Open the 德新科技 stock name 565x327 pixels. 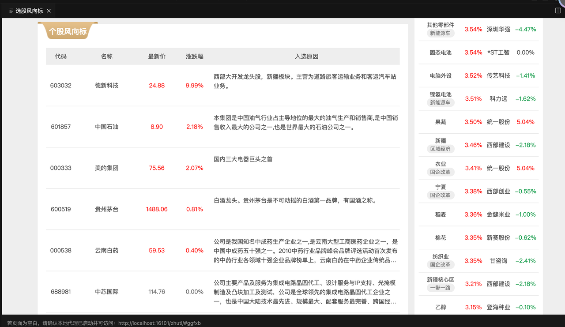[x=107, y=86]
